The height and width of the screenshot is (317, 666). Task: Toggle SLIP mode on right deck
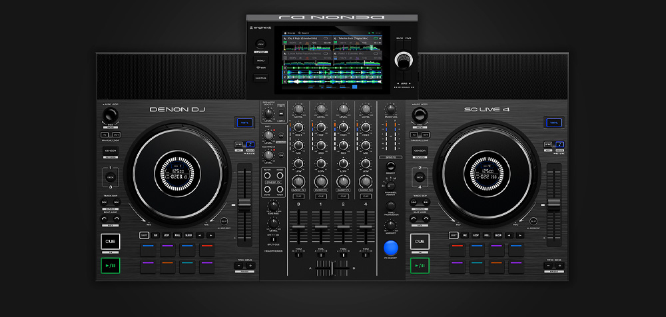(x=533, y=221)
